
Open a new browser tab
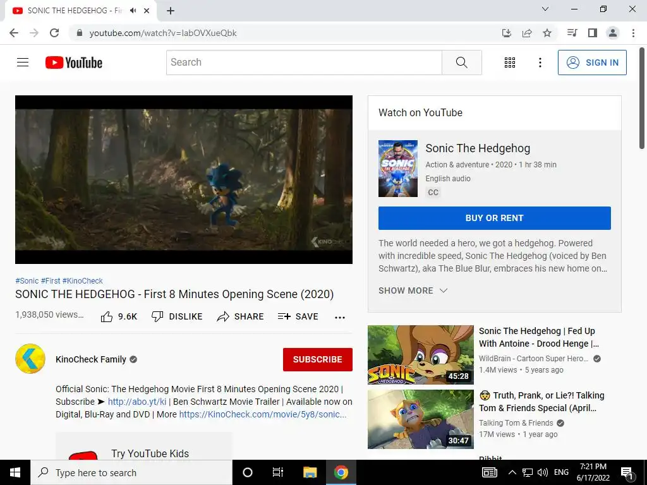[x=171, y=11]
